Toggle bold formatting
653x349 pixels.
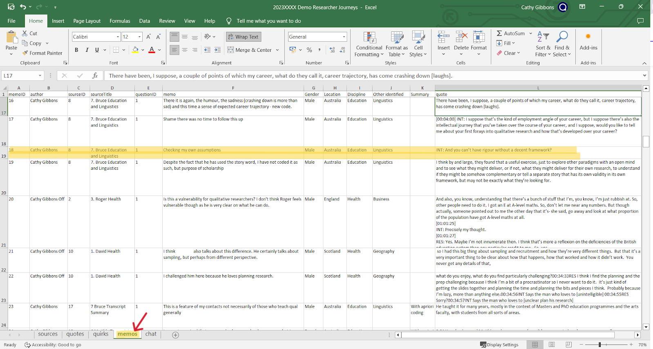click(x=76, y=50)
